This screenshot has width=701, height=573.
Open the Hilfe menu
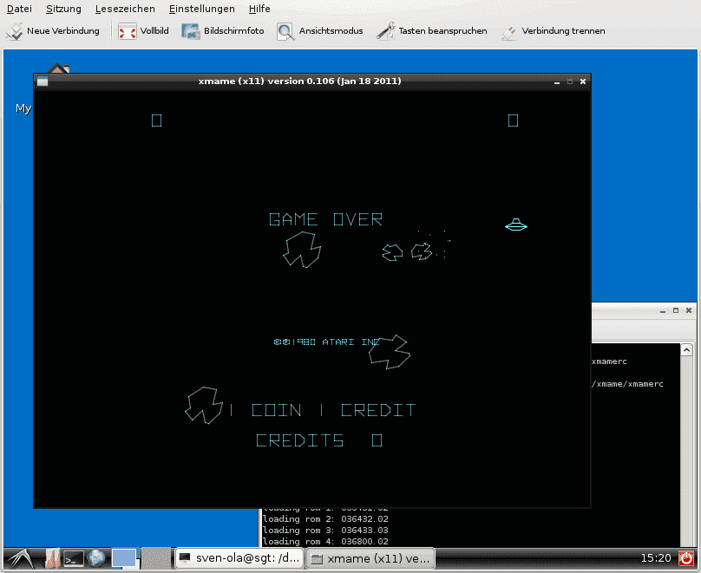click(259, 9)
